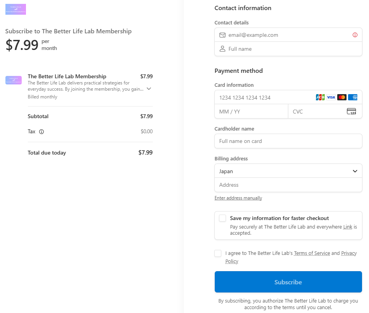Image resolution: width=369 pixels, height=313 pixels.
Task: Click the Enter address manually link
Action: [x=238, y=198]
